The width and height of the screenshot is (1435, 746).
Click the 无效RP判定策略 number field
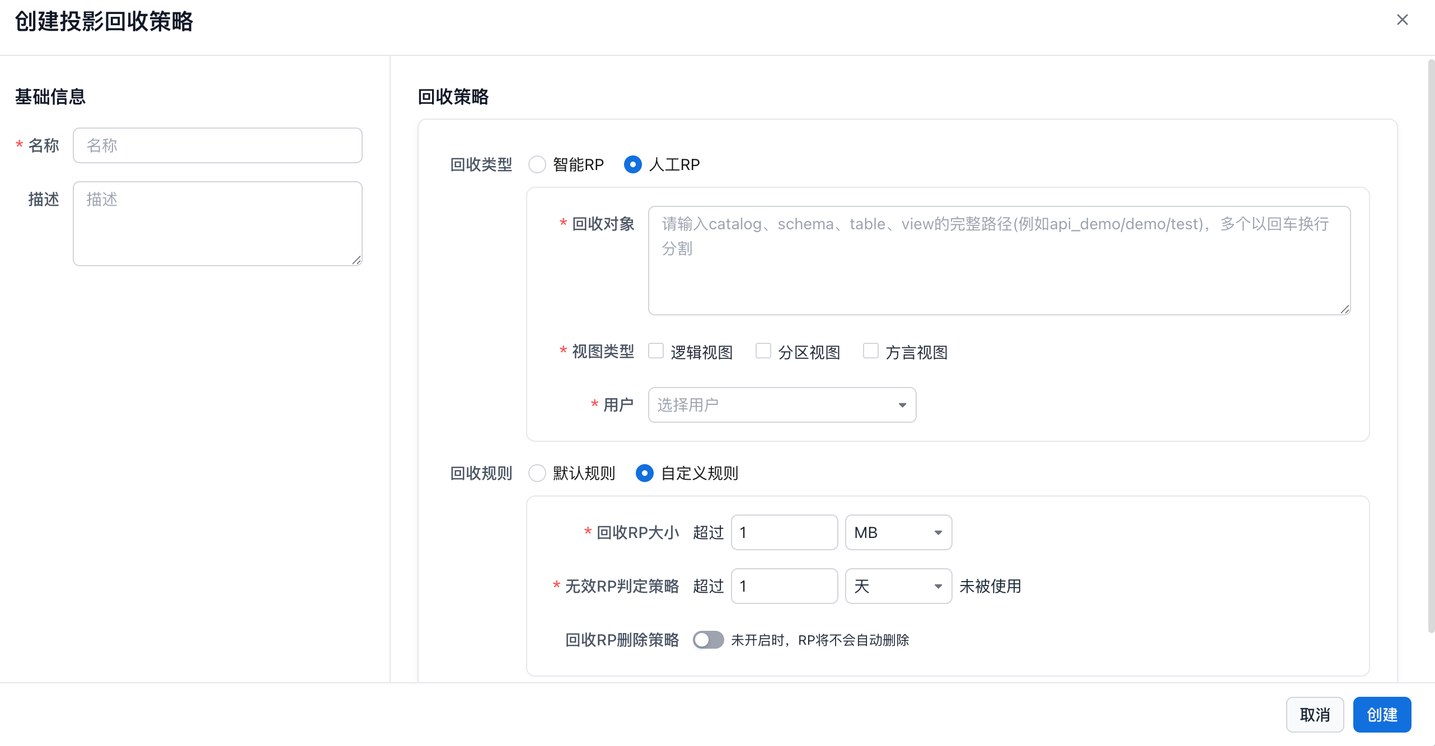pos(784,586)
